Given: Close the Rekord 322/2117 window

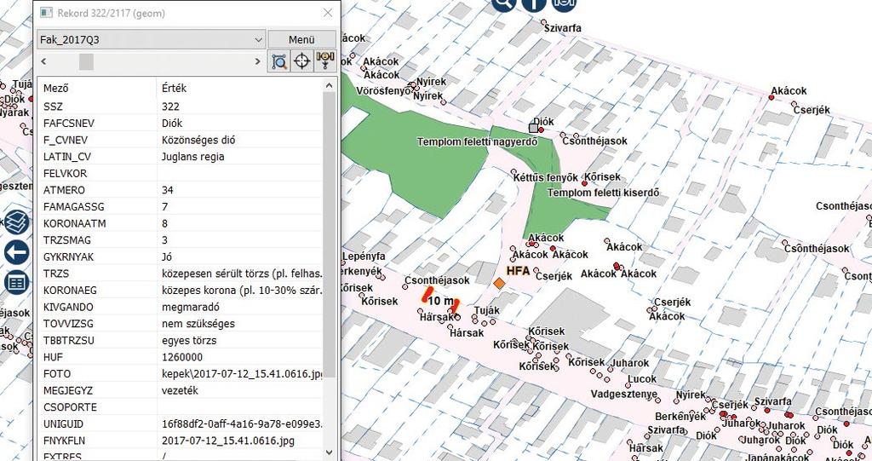Looking at the screenshot, I should click(x=328, y=13).
